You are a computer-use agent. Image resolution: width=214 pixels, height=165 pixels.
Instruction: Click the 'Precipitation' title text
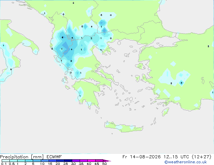point(14,157)
